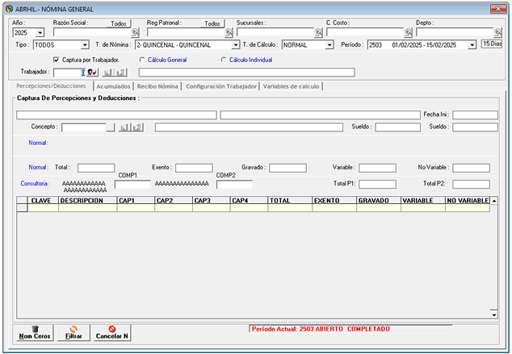Viewport: 512px width, 354px height.
Task: Go to next concept with arrow icon
Action: [x=137, y=127]
